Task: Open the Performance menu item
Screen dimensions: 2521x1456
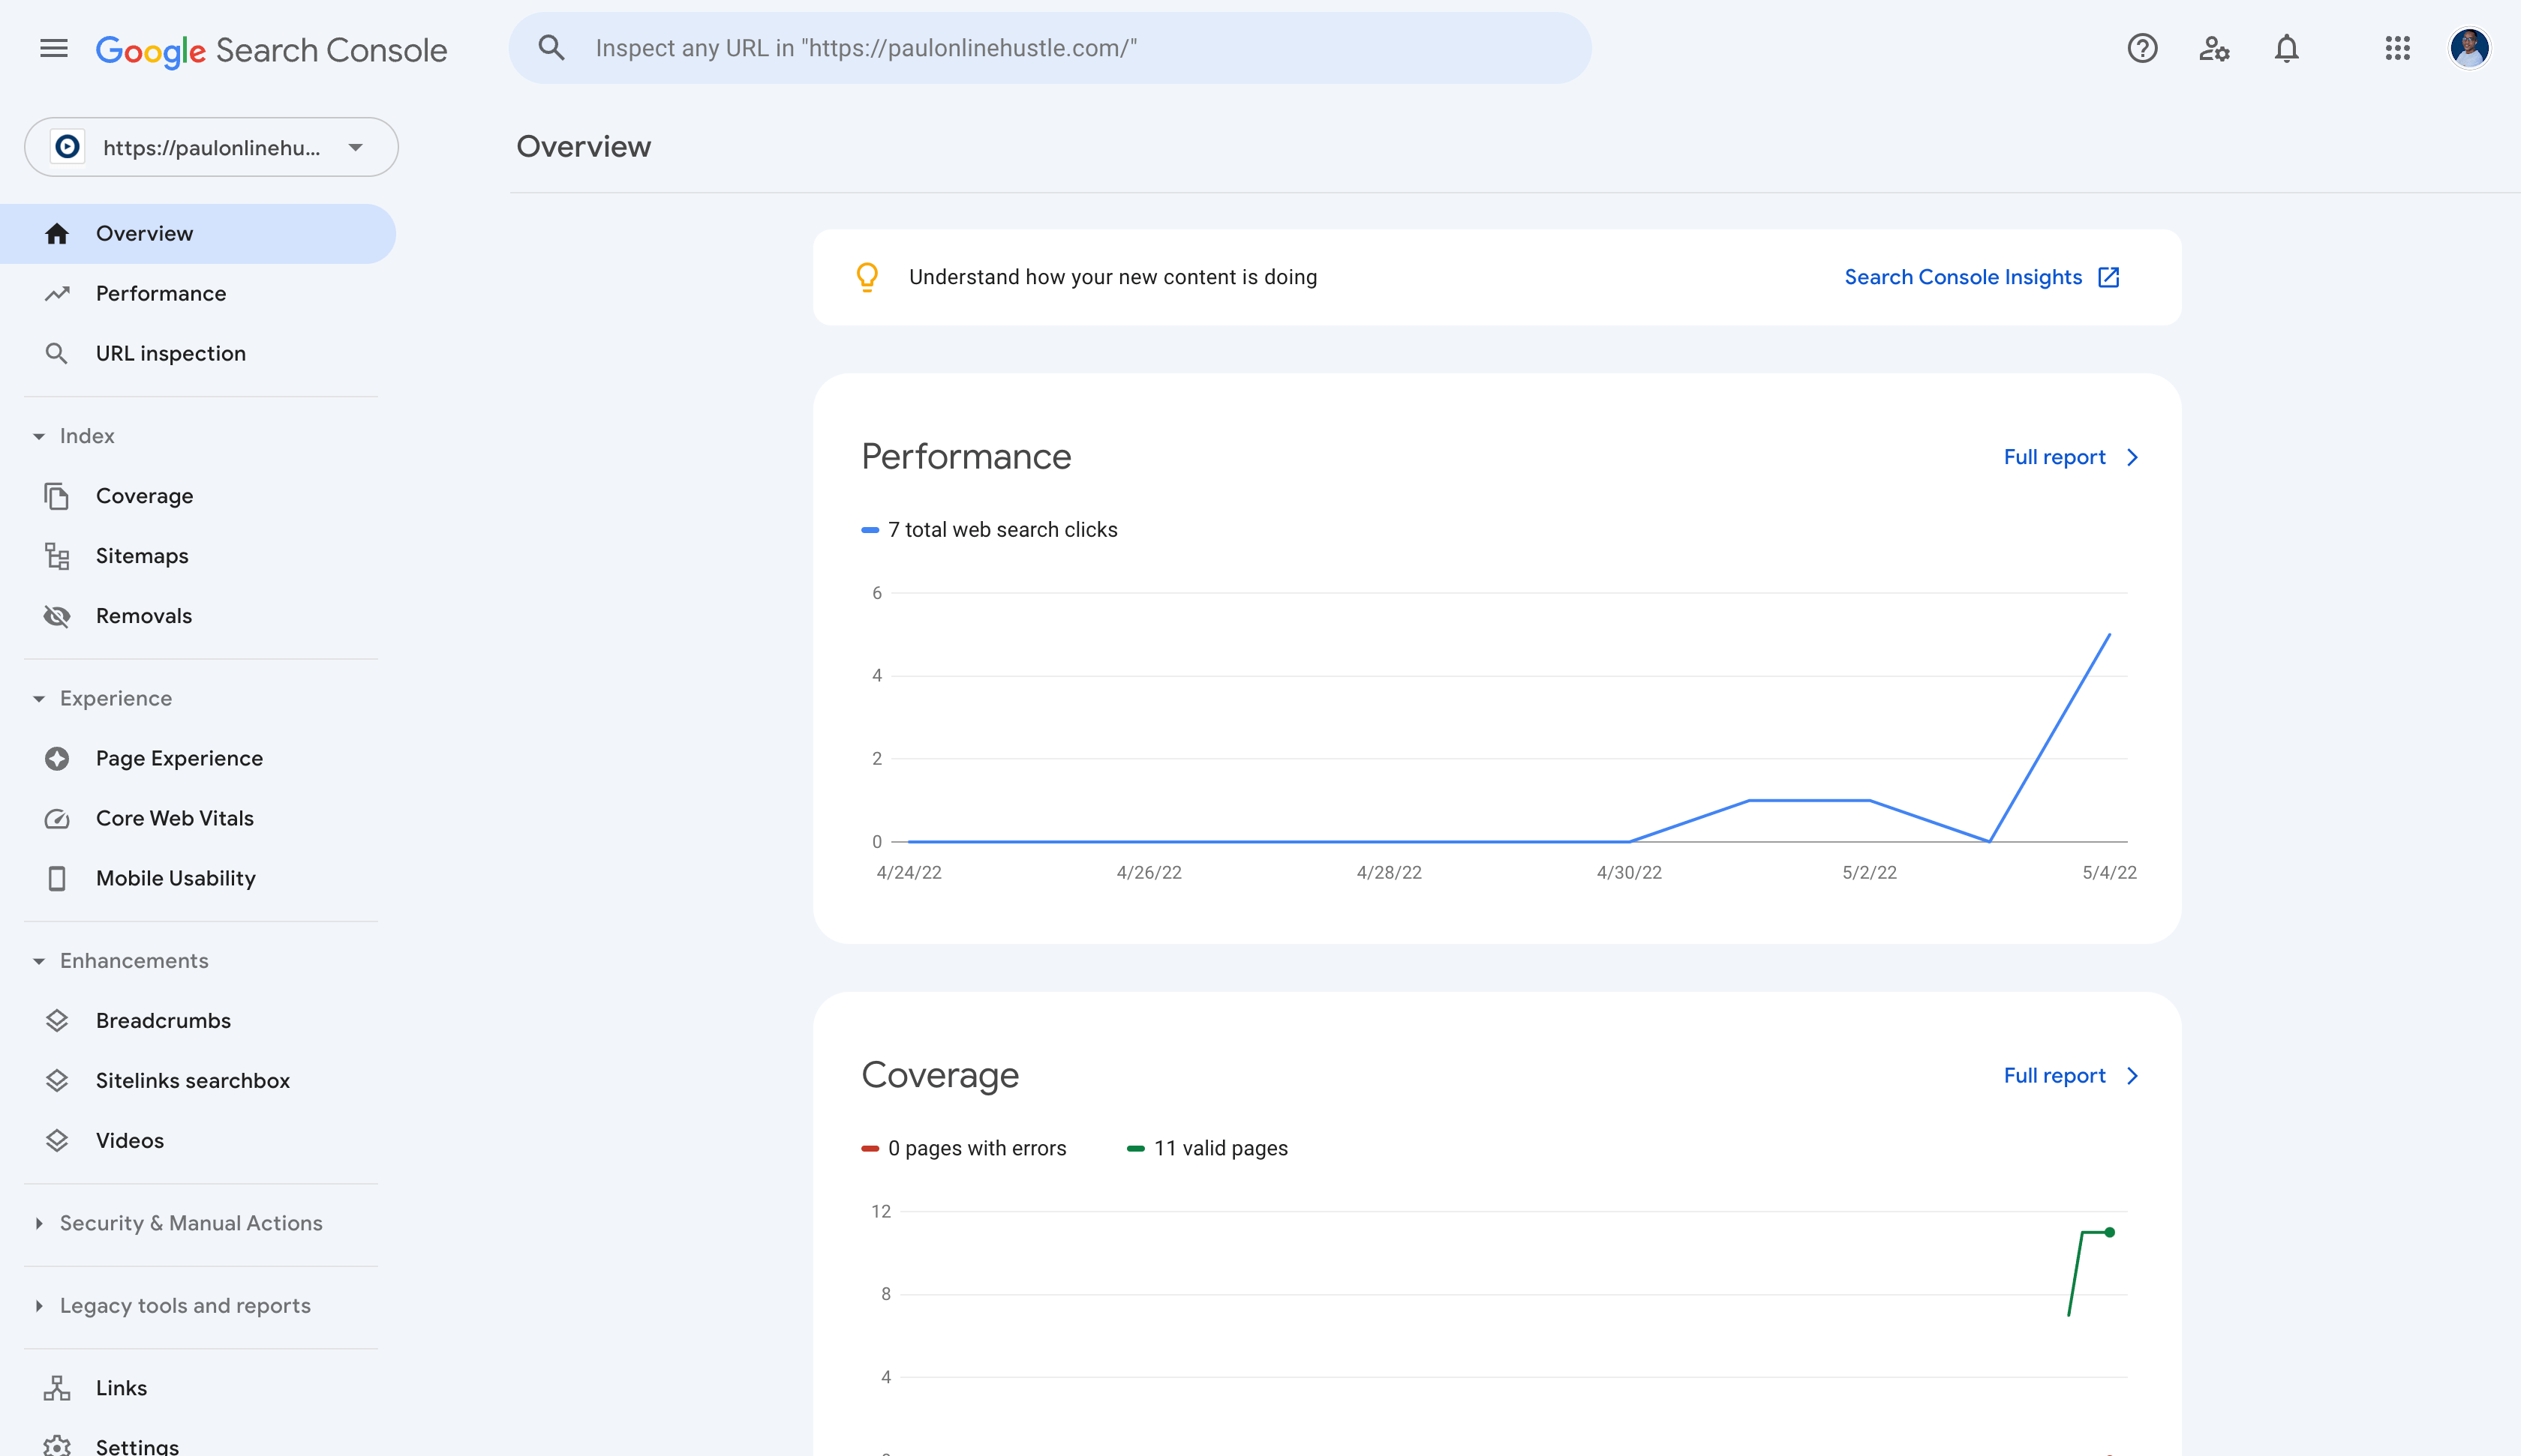Action: pos(198,293)
